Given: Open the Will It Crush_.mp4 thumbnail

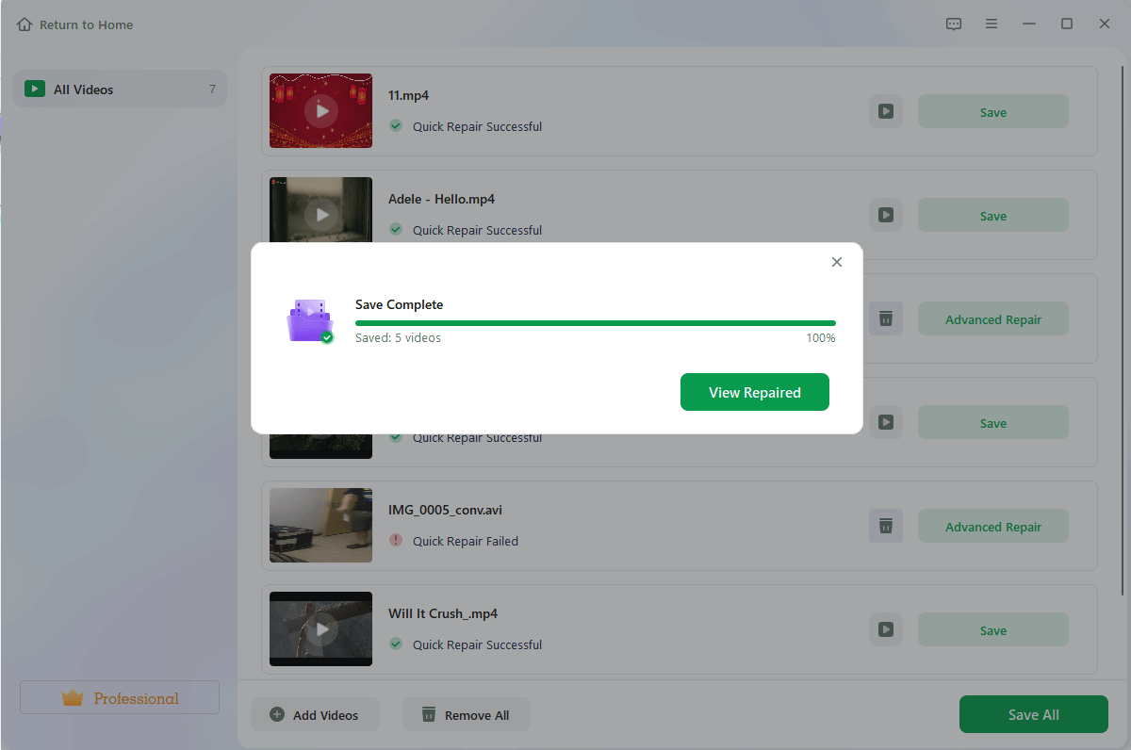Looking at the screenshot, I should [x=320, y=629].
